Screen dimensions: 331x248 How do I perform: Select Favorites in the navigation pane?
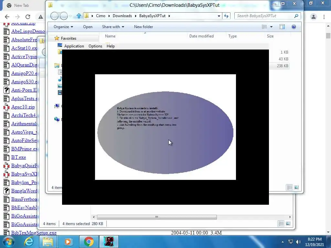[69, 38]
